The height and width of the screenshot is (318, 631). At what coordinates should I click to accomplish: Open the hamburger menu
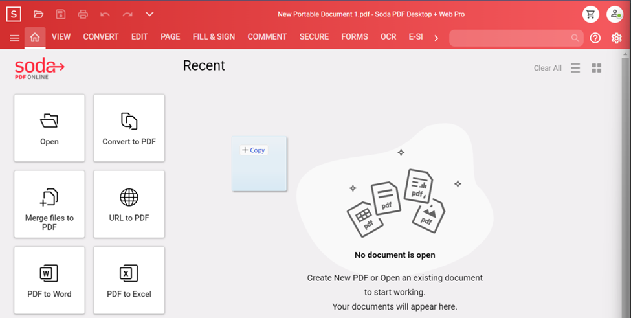[x=14, y=38]
